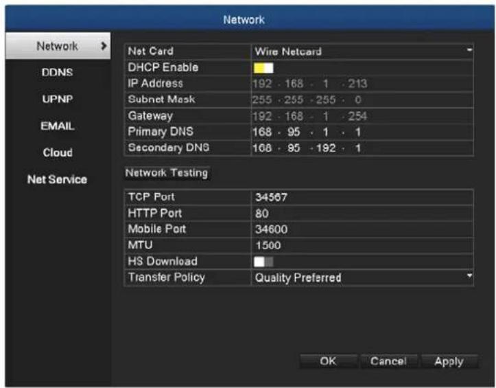Click the HTTP Port label
Image resolution: width=496 pixels, height=388 pixels.
click(x=155, y=213)
